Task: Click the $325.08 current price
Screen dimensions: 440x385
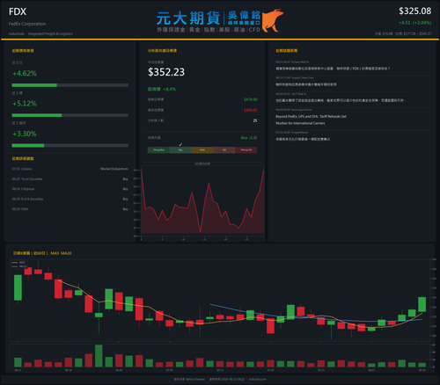Action: pyautogui.click(x=414, y=11)
